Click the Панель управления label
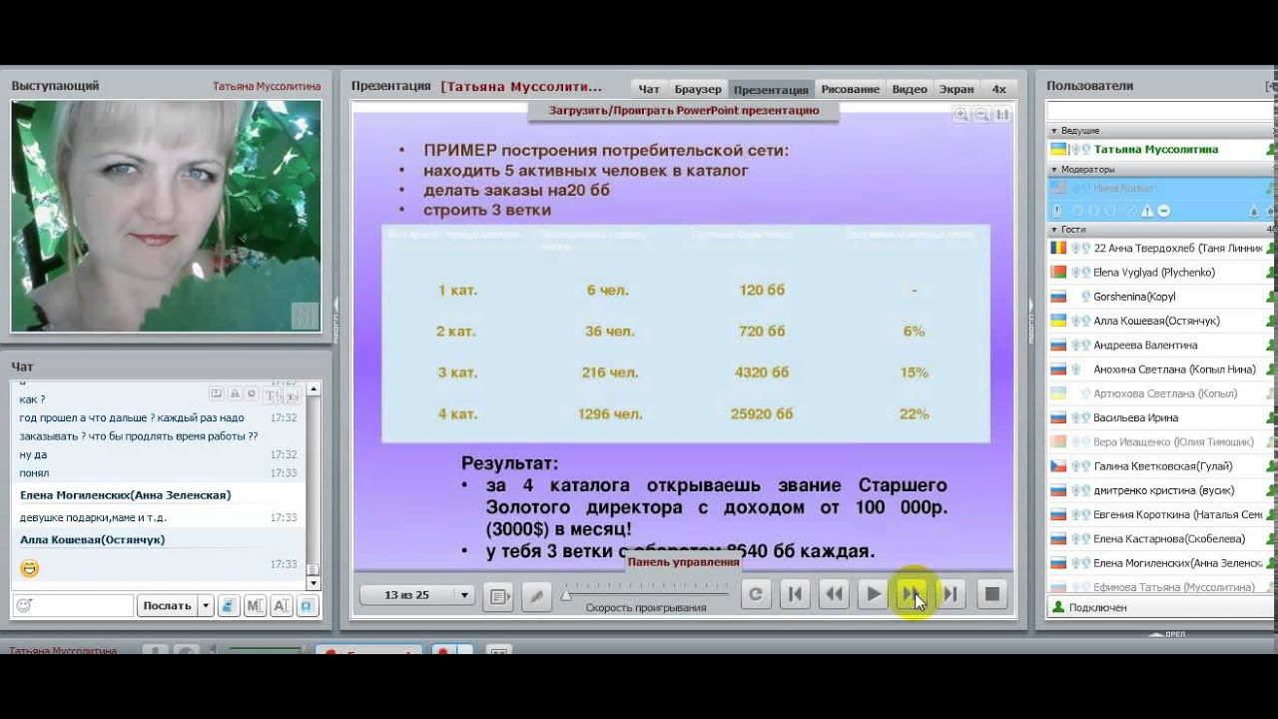Viewport: 1278px width, 719px height. 684,562
